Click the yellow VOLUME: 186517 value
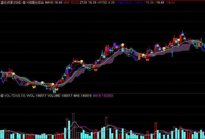 click(x=60, y=96)
